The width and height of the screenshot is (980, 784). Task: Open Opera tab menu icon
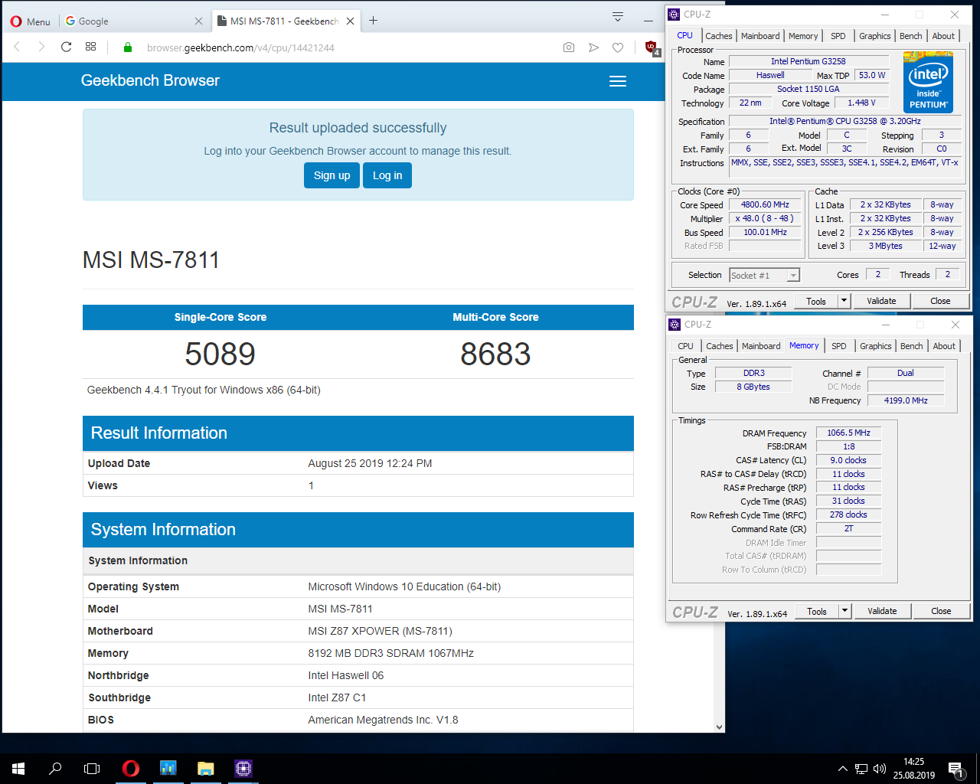pyautogui.click(x=618, y=16)
